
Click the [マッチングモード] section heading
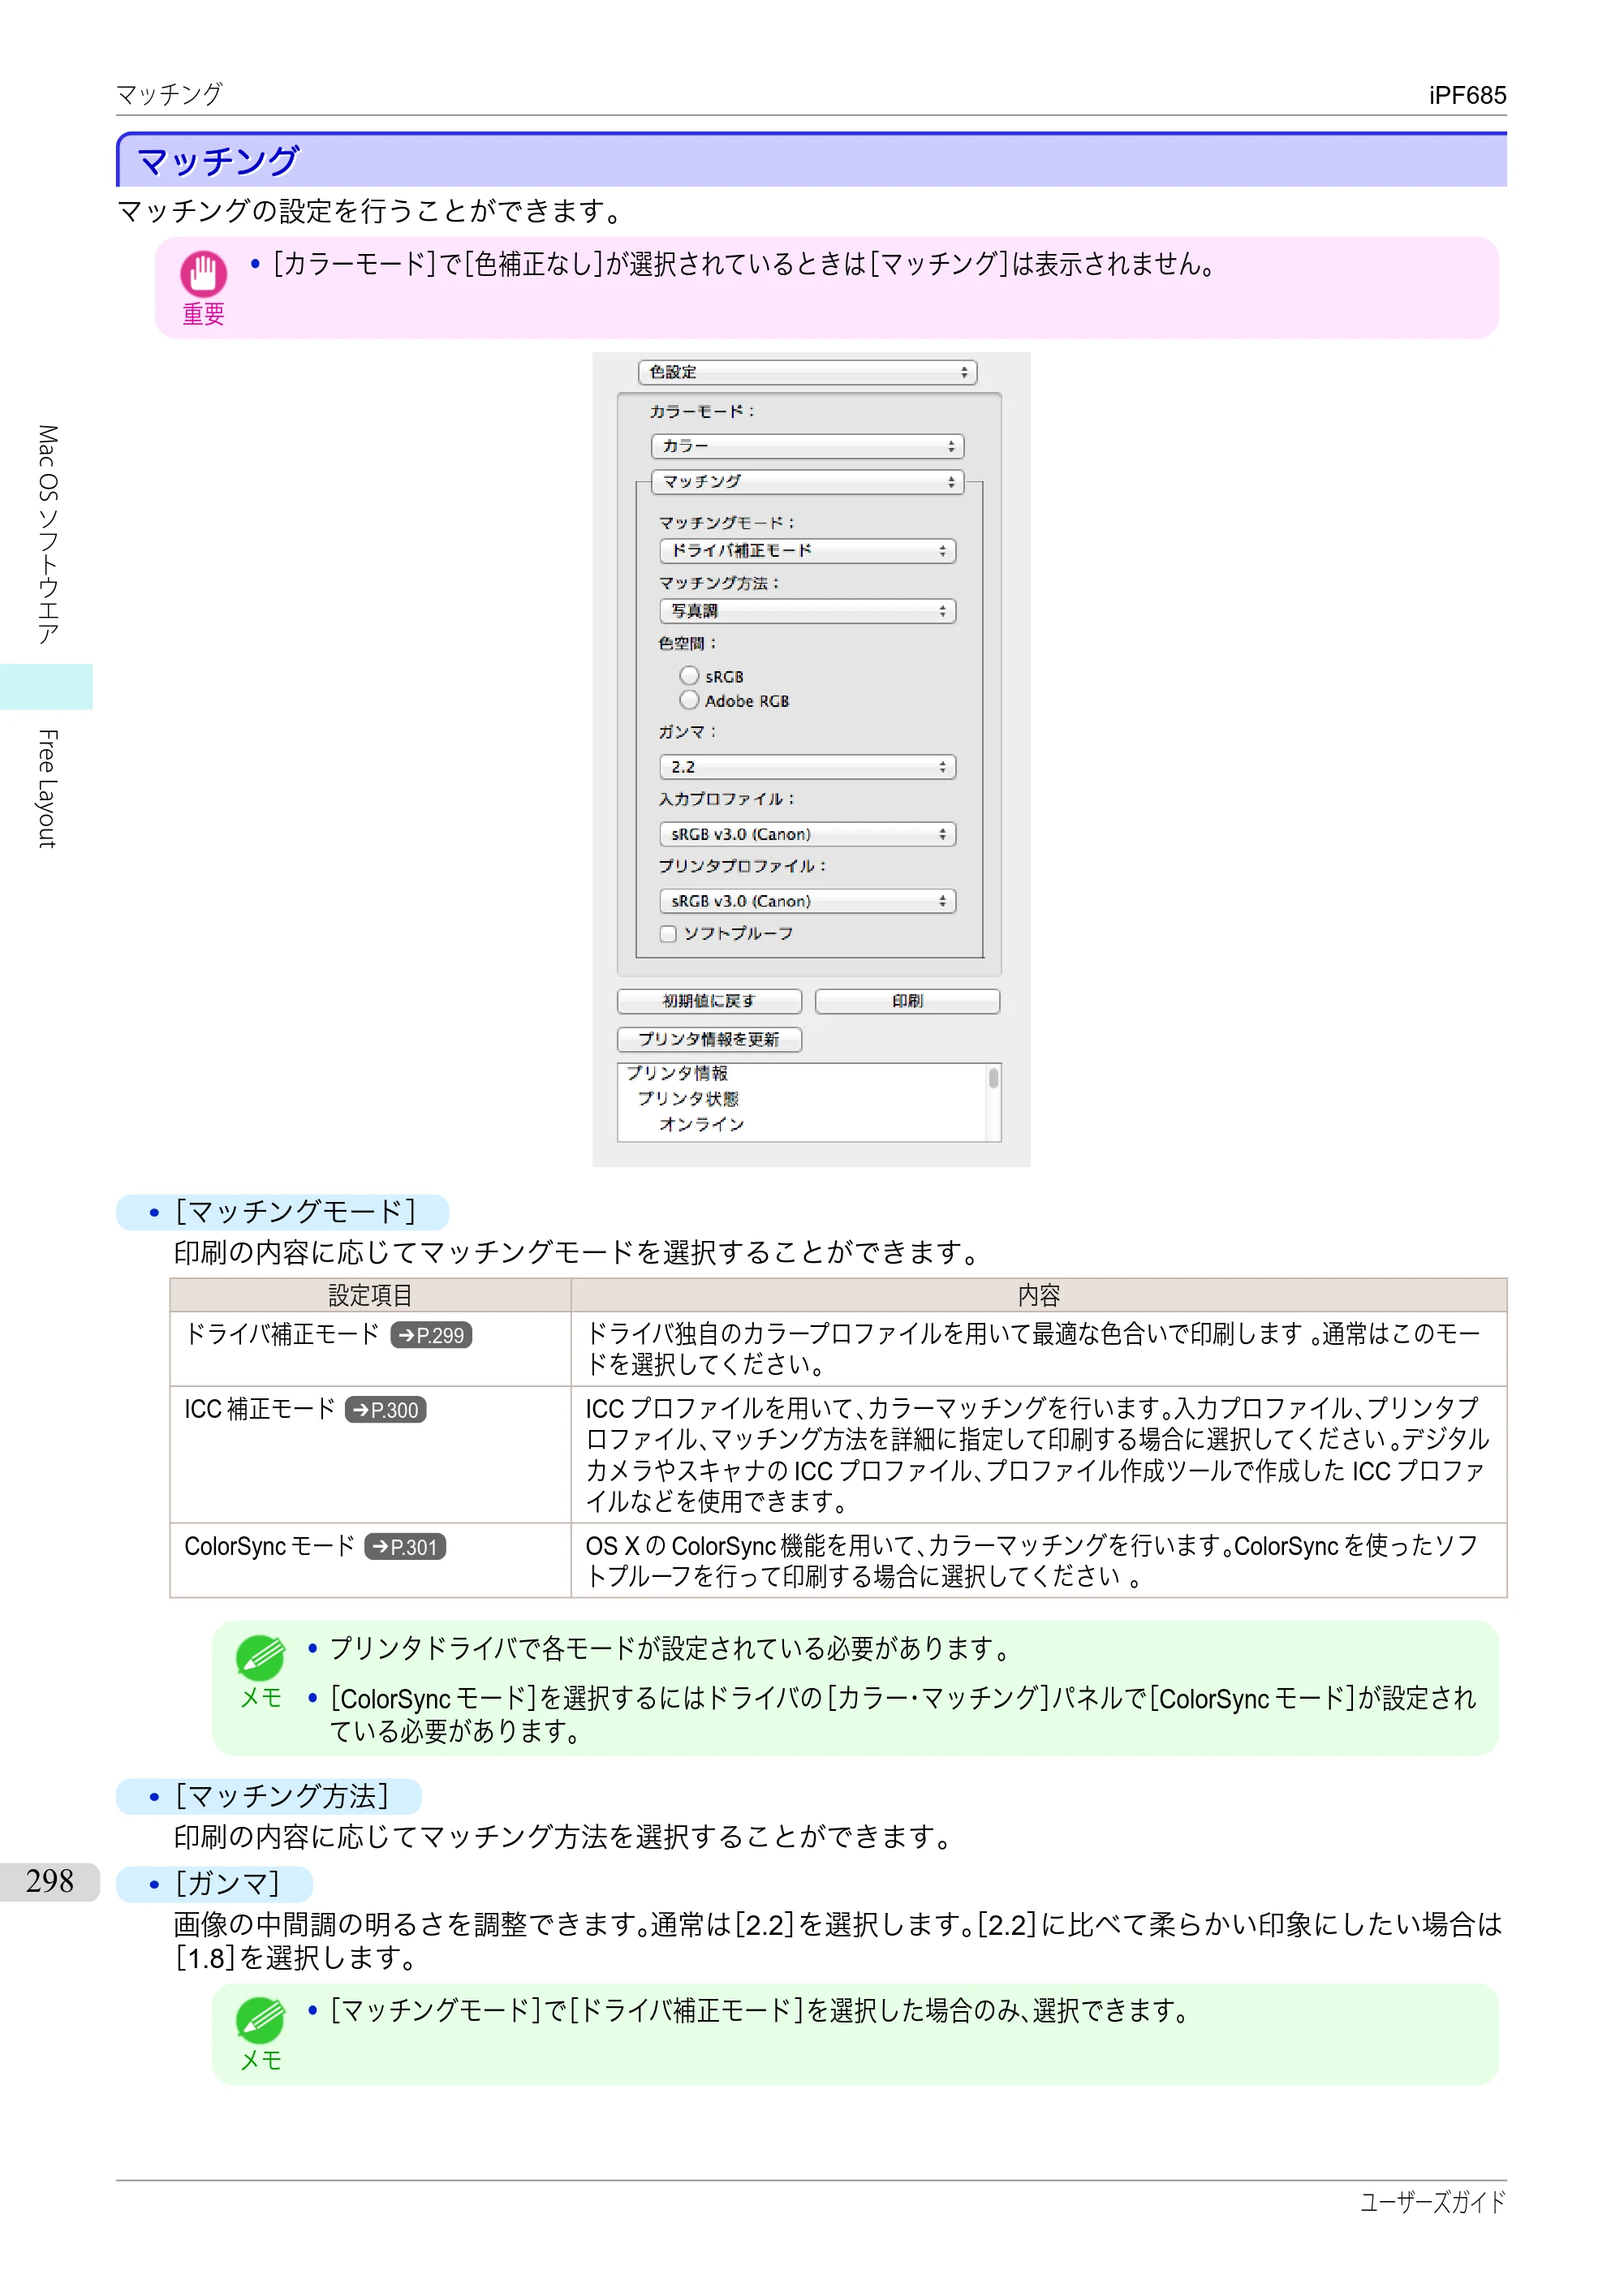[x=283, y=1212]
